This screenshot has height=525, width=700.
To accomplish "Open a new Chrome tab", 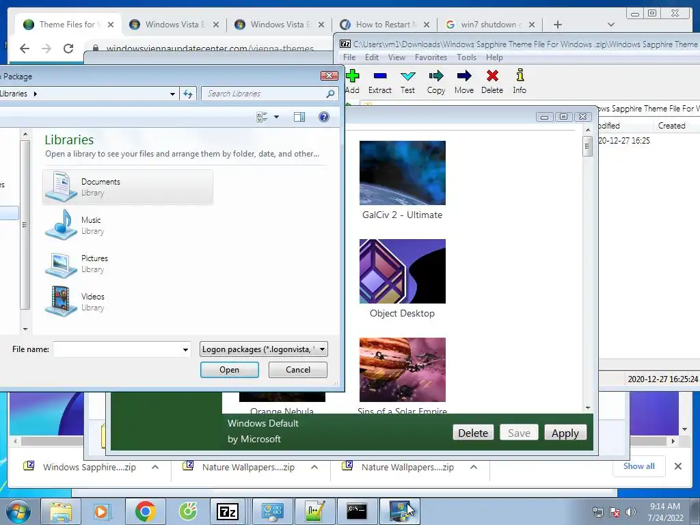I will pos(558,25).
